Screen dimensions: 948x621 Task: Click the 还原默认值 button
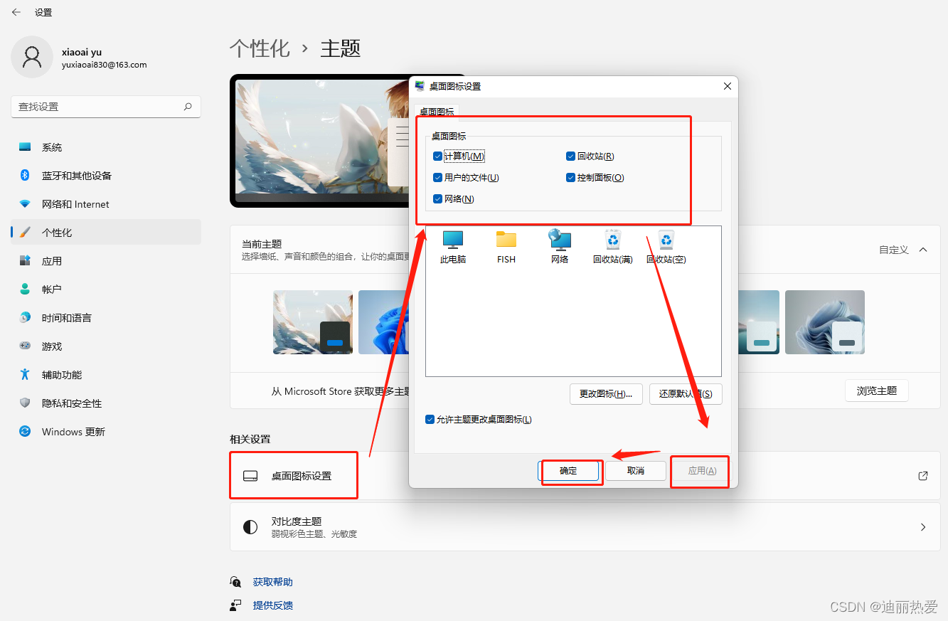pos(686,393)
